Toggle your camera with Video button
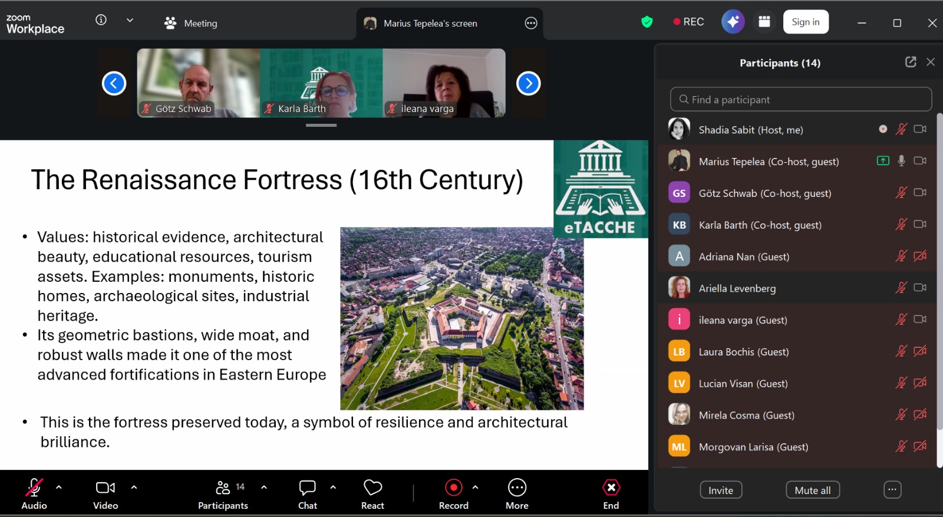 point(105,493)
